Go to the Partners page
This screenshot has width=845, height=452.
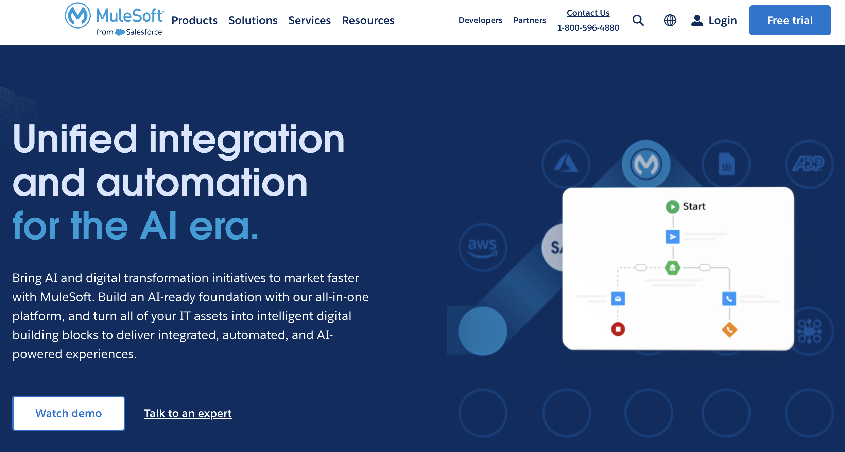click(530, 20)
